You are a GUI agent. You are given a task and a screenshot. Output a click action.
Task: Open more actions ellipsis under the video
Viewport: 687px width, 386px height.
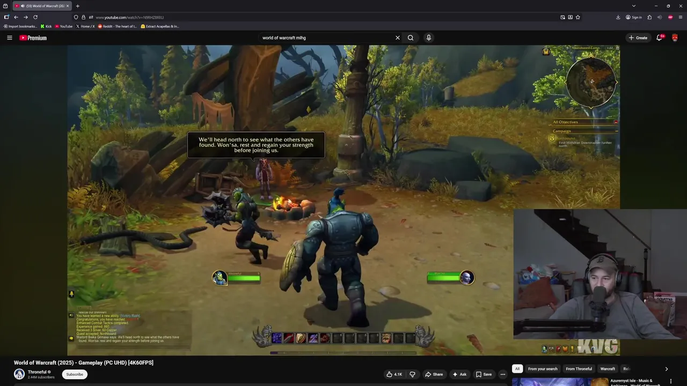503,374
